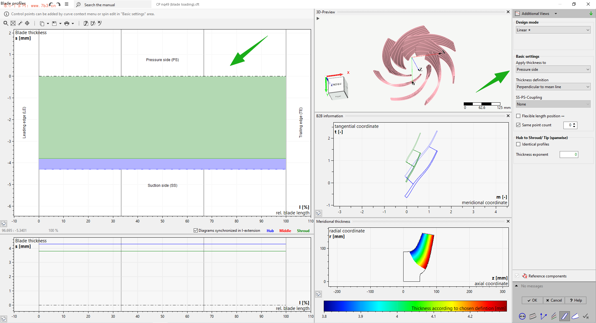Open the Apply thickness to dropdown
596x323 pixels.
553,70
